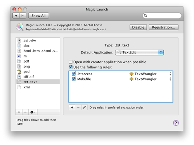
Task: Select the Makefile rule name
Action: tap(84, 79)
